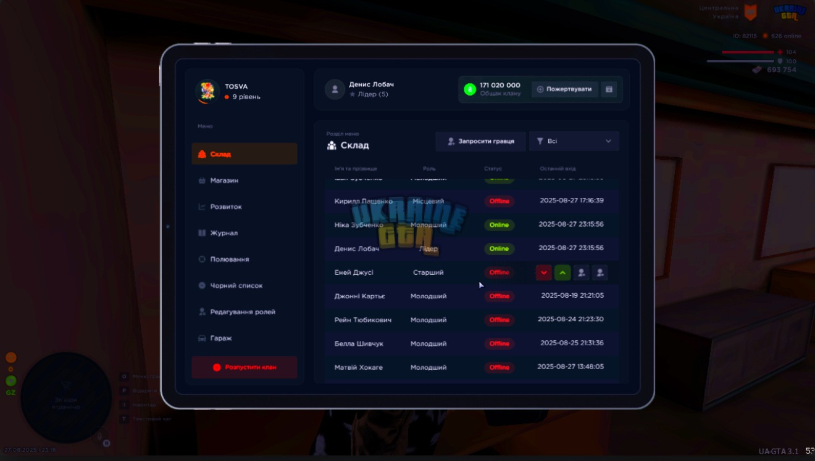Click last login 2025-08-24 21:23:30
This screenshot has height=461, width=815.
570,319
